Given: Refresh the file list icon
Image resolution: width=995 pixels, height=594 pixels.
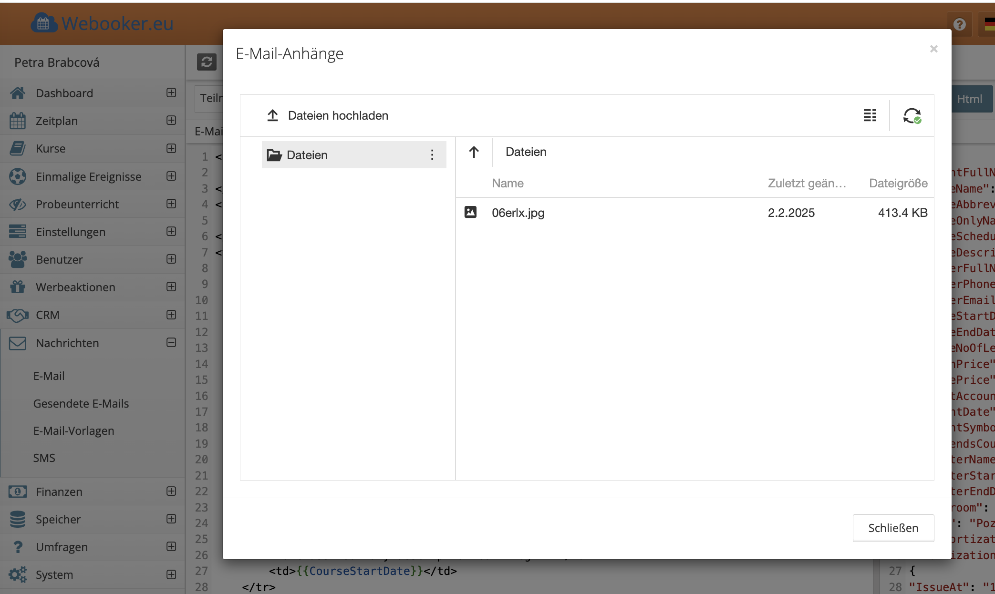Looking at the screenshot, I should pos(912,115).
